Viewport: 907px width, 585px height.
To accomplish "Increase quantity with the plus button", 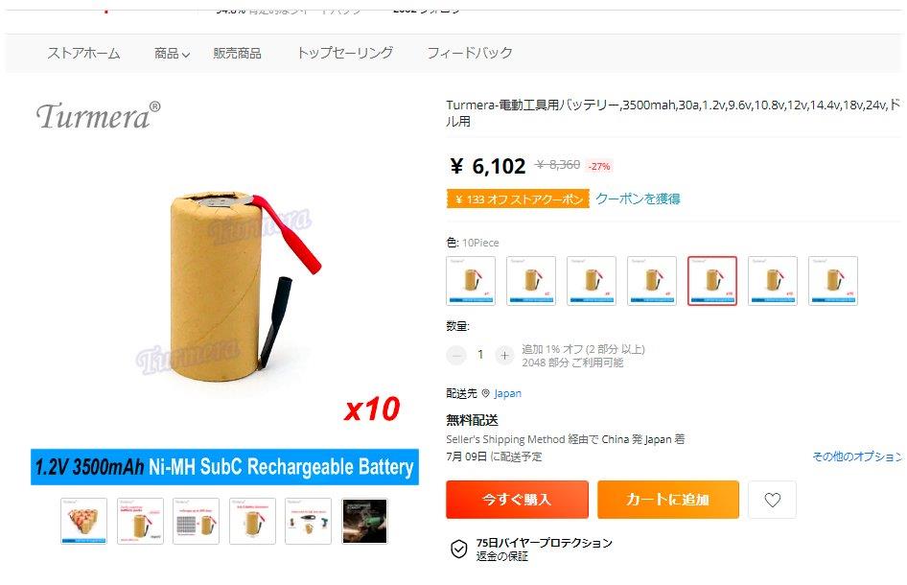I will coord(504,355).
